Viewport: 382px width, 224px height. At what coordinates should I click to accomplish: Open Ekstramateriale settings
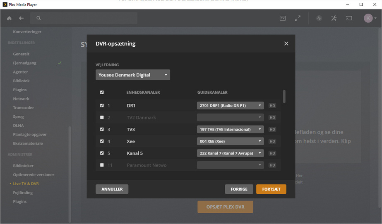click(x=28, y=143)
